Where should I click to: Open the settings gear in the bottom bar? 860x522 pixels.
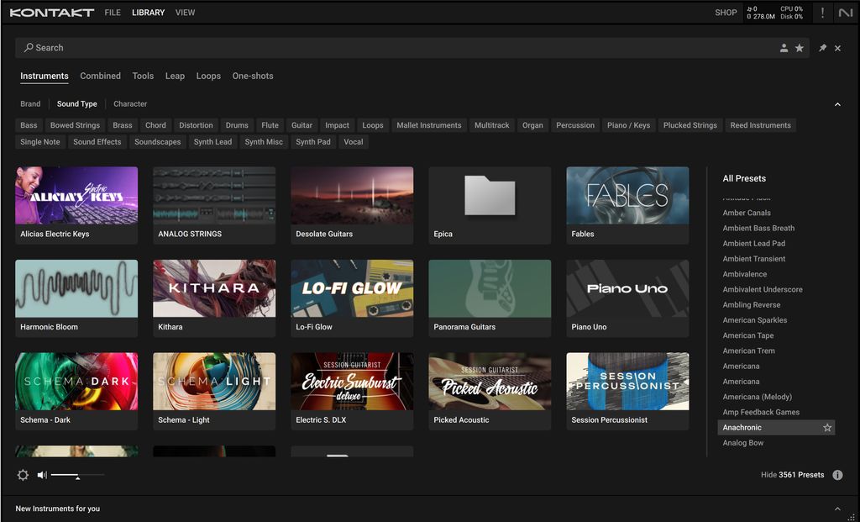24,475
